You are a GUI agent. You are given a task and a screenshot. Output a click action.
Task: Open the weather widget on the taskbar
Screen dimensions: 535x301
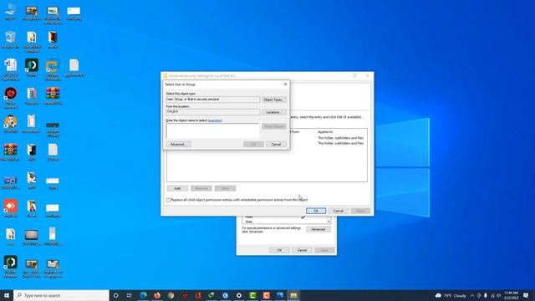451,295
